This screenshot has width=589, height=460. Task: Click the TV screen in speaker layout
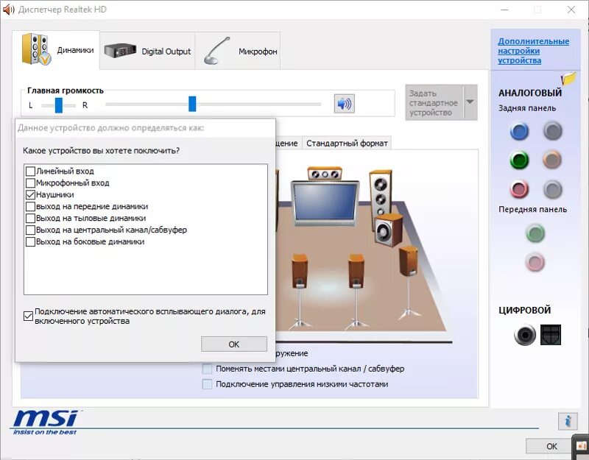click(x=325, y=203)
